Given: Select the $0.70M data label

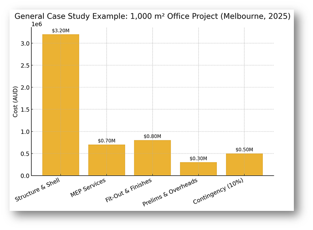Looking at the screenshot, I should [107, 141].
